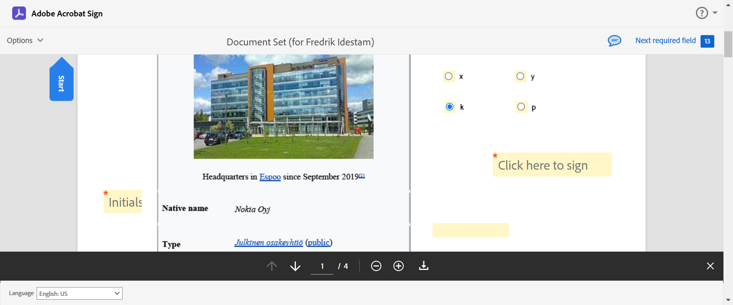
Task: Open the Language dropdown English: US
Action: [79, 294]
